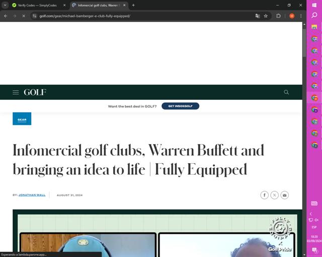Show hidden system tray icons
Viewport: 322px width, 257px height.
point(311,214)
